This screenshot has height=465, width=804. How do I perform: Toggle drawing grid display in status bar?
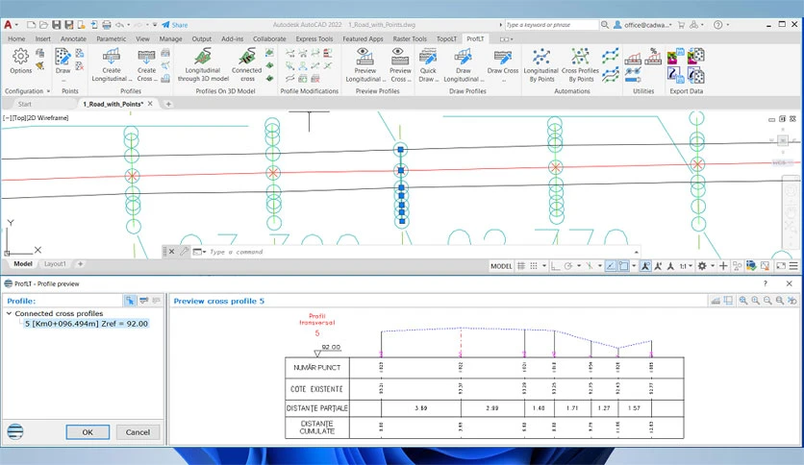(521, 266)
